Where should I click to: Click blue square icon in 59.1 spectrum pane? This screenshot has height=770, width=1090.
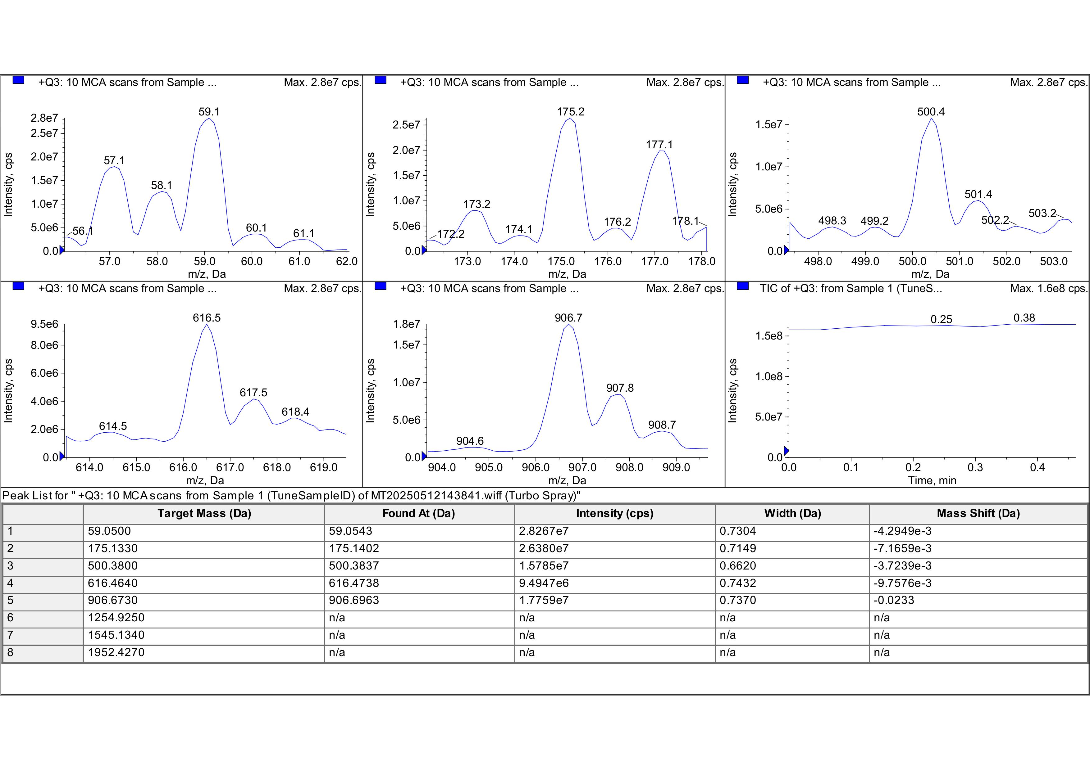[19, 80]
